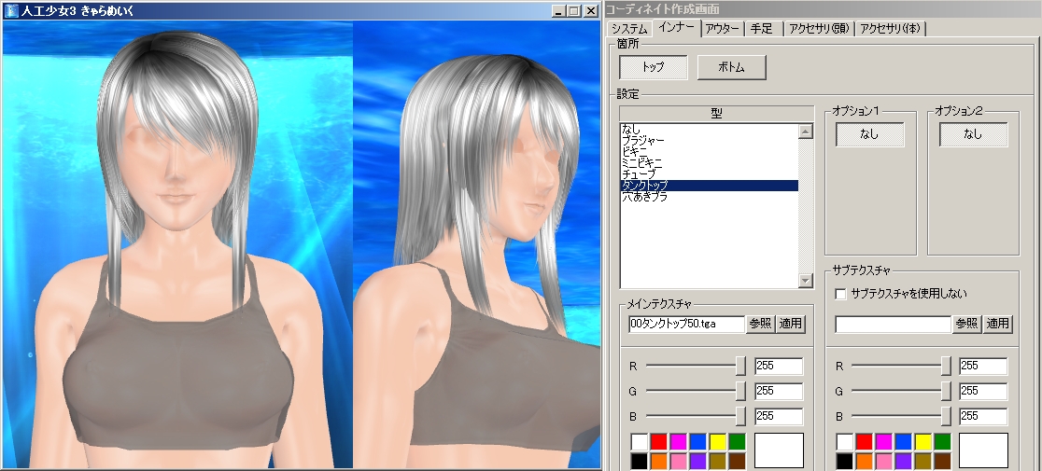Open the アクセサリ(頭) tab

(x=819, y=29)
